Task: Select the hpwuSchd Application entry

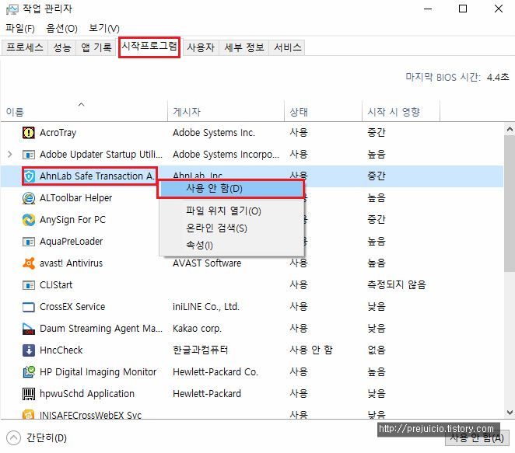Action: pos(87,394)
